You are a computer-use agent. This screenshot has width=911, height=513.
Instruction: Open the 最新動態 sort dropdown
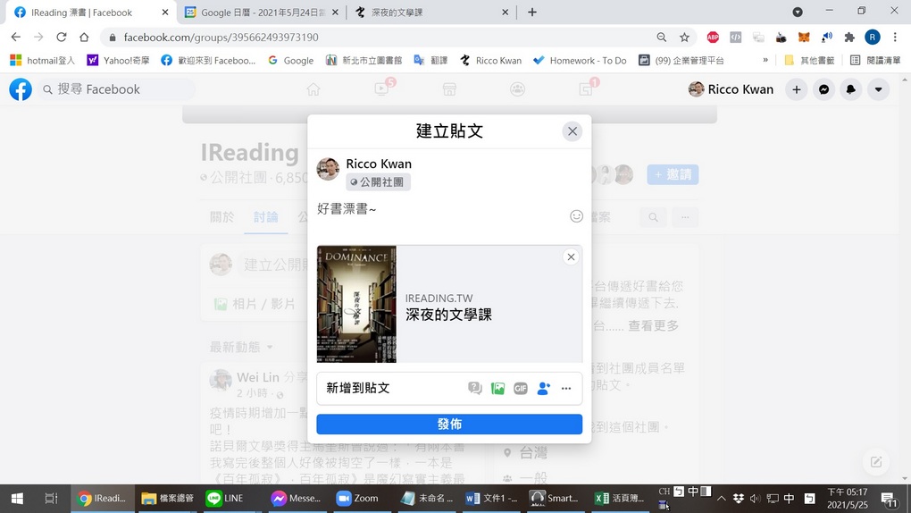click(x=240, y=348)
